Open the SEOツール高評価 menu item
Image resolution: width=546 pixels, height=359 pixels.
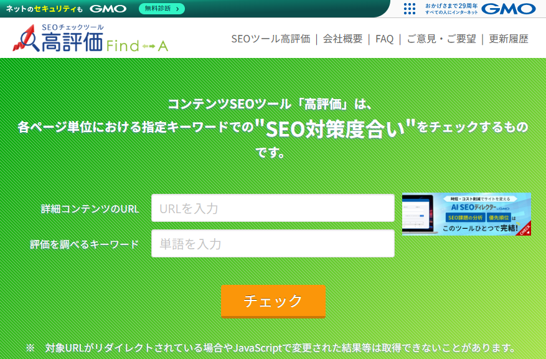coord(271,39)
